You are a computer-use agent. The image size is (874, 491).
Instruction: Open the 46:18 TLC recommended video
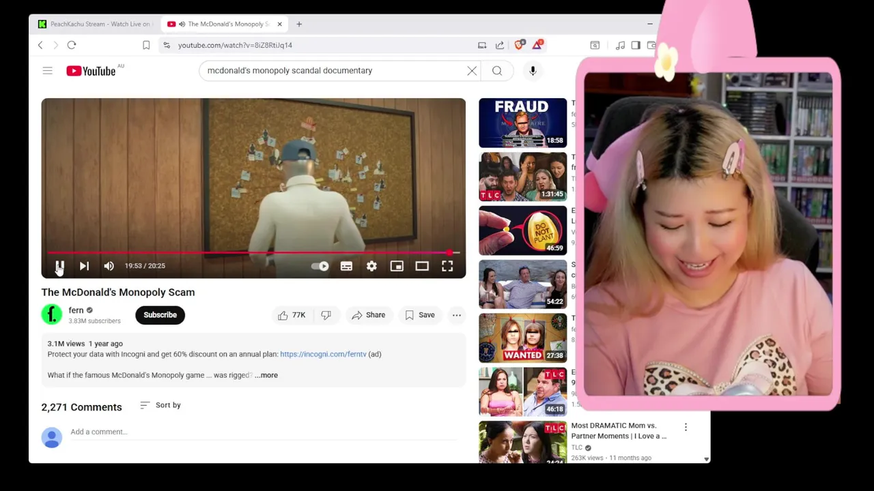(x=522, y=392)
